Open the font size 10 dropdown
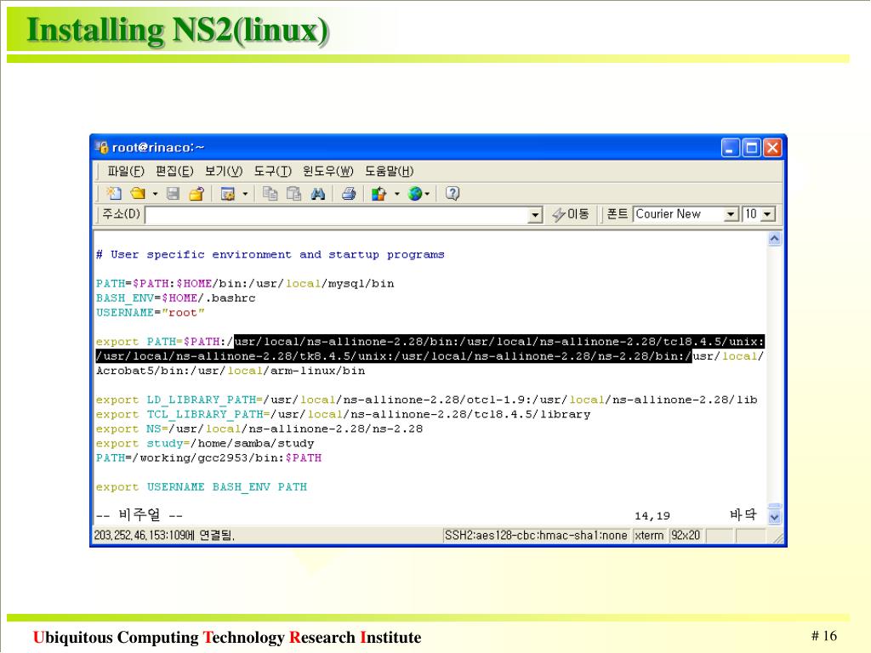This screenshot has height=653, width=871. [768, 215]
